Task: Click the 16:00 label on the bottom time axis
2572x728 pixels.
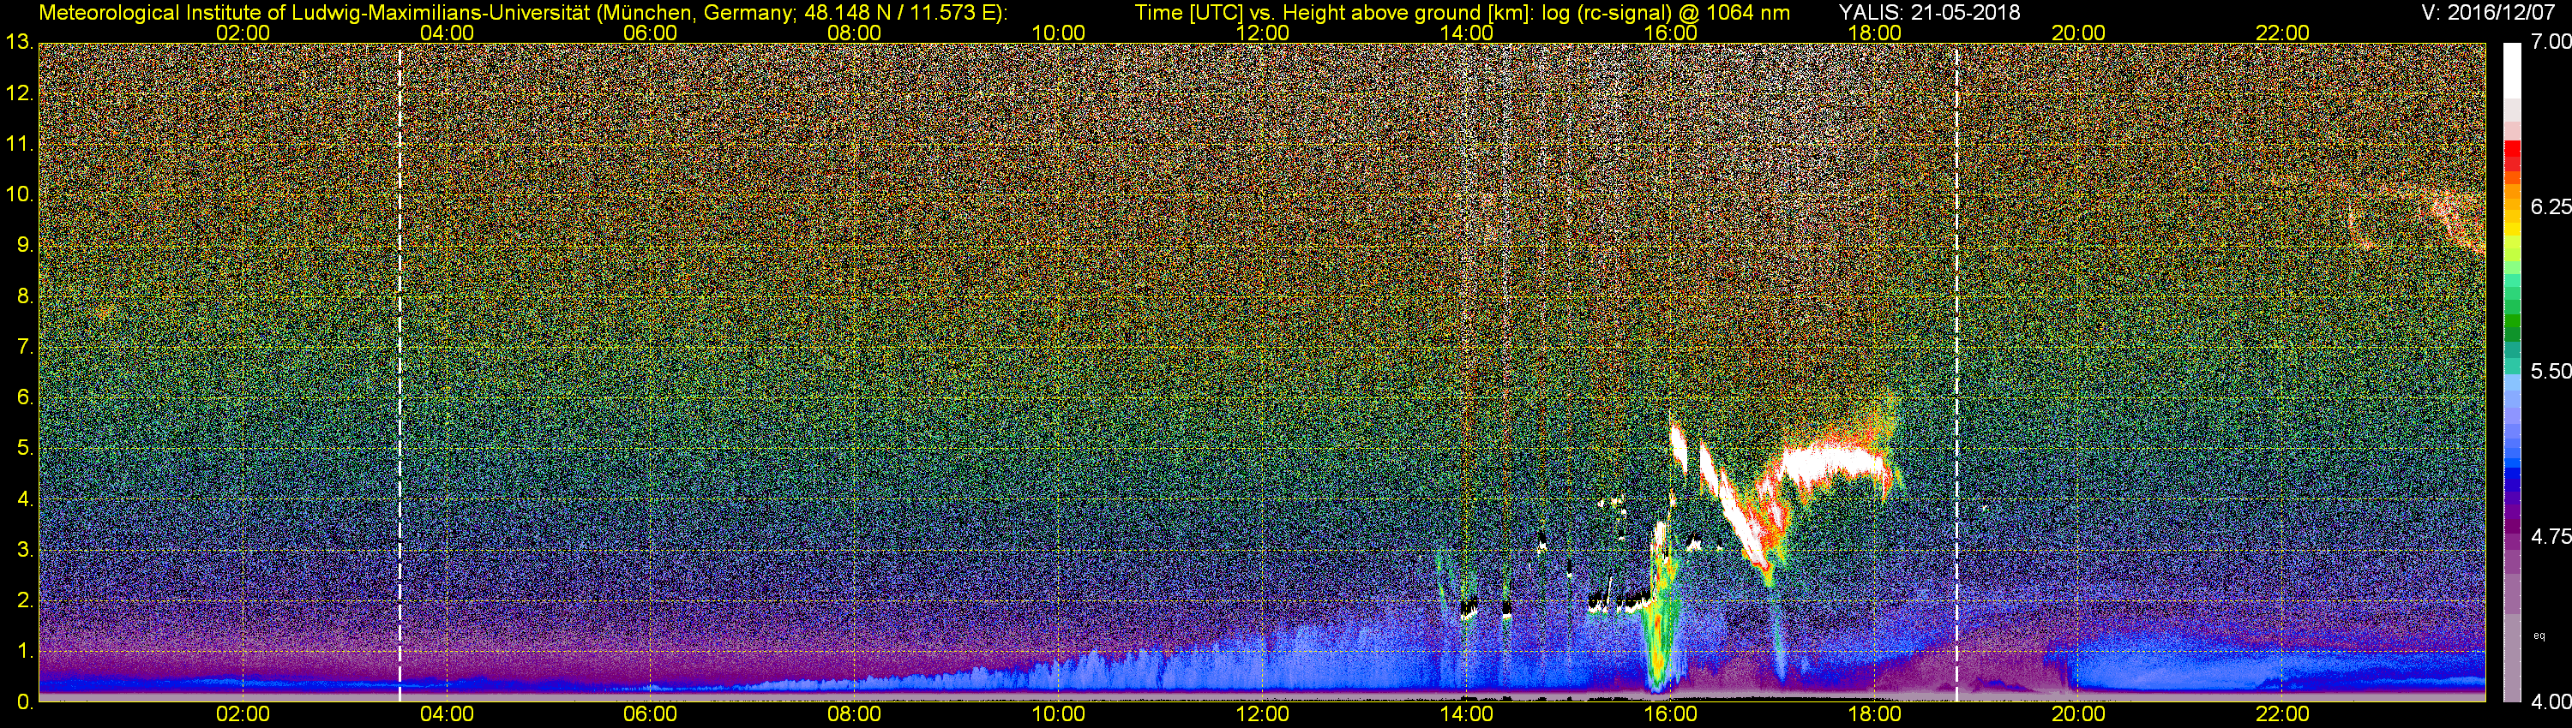Action: (x=1670, y=714)
